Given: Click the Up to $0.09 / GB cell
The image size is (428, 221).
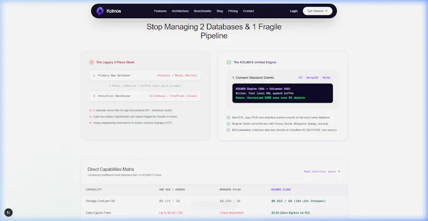Looking at the screenshot, I should pos(171,213).
